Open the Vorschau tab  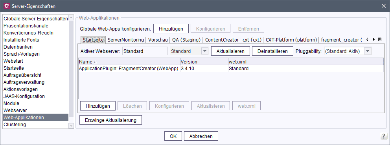[158, 40]
